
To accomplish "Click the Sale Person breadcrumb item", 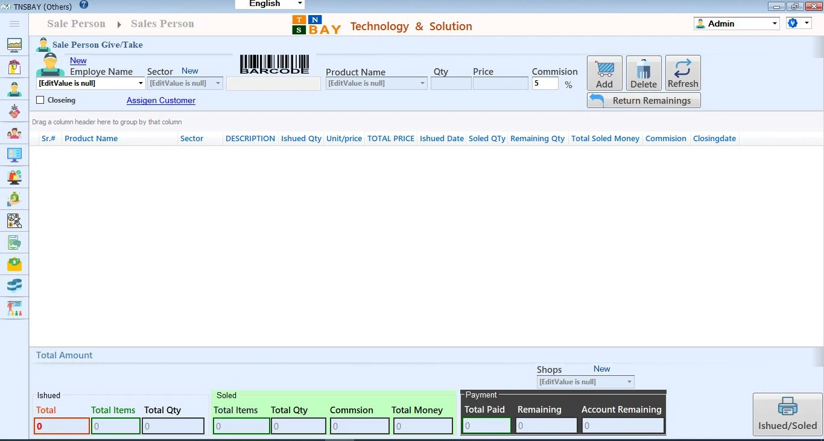I will pos(76,24).
